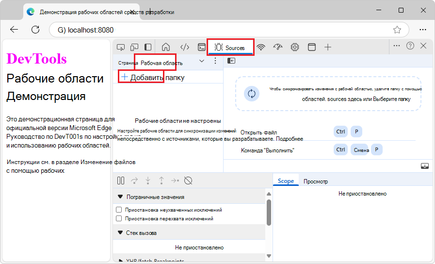Click Step out of function icon
This screenshot has height=264, width=435.
coord(161,181)
